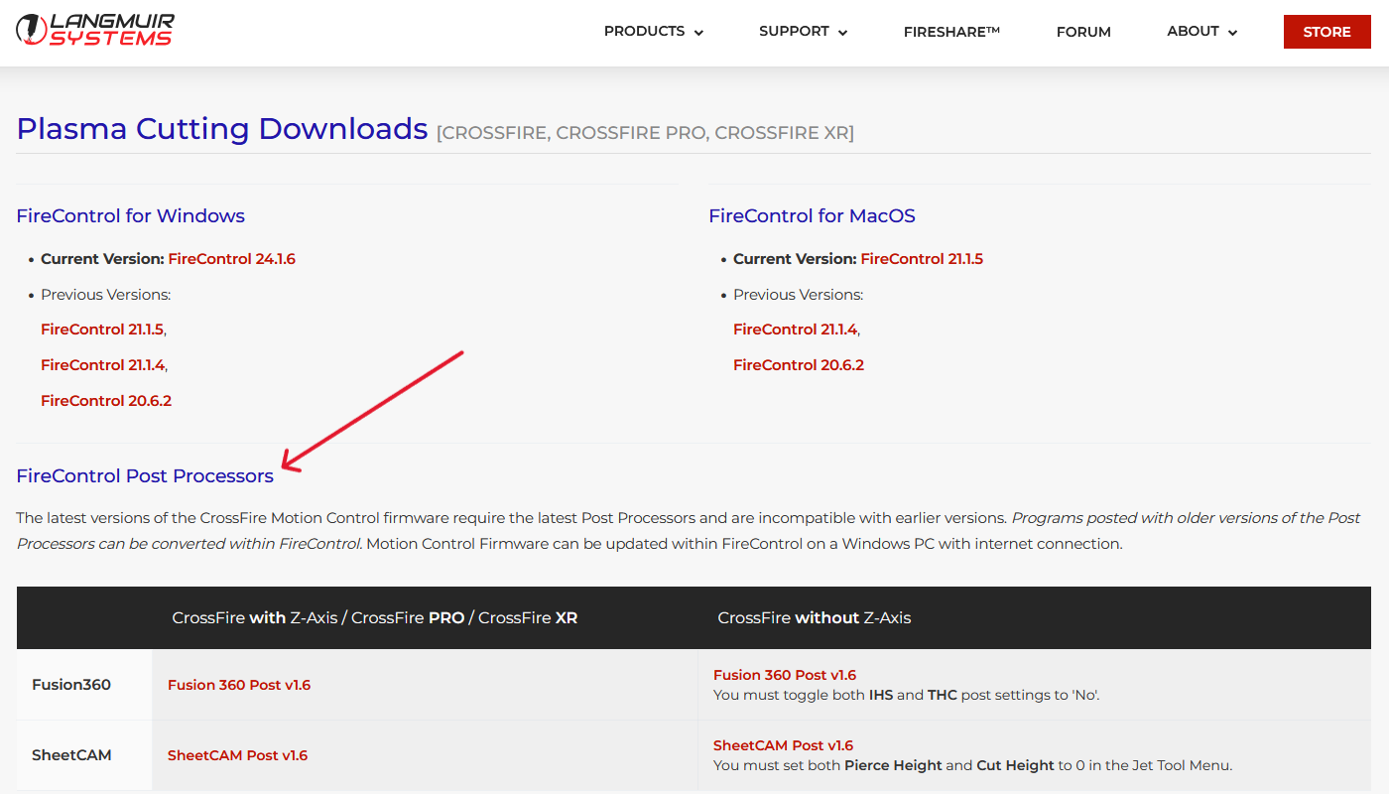Expand the Support dropdown menu

(x=803, y=32)
